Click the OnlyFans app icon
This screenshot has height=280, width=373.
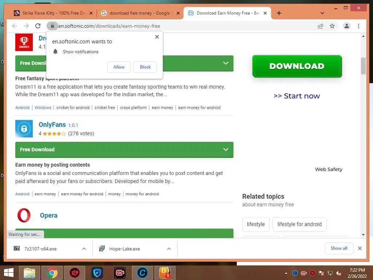(24, 129)
